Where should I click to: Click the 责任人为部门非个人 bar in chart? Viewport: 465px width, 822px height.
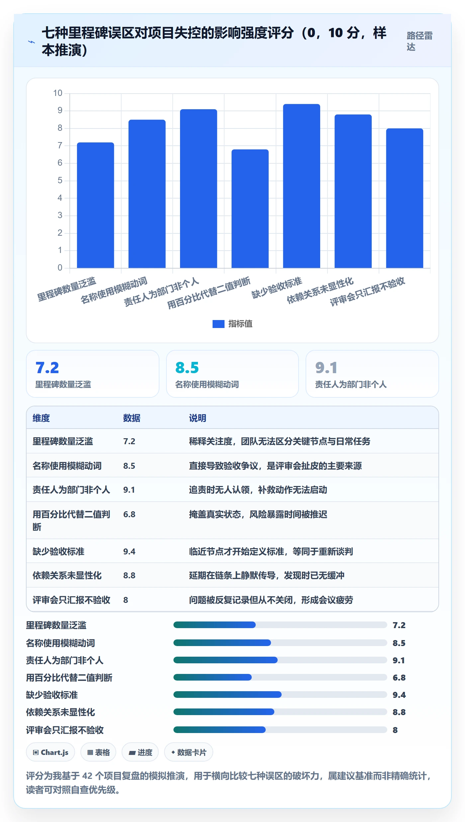[x=199, y=189]
